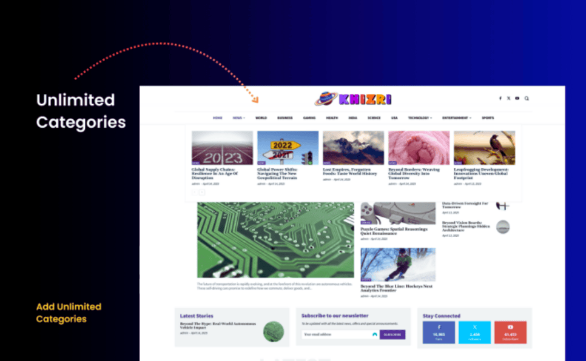Image resolution: width=586 pixels, height=361 pixels.
Task: Click the skier article thumbnail
Action: pos(397,265)
